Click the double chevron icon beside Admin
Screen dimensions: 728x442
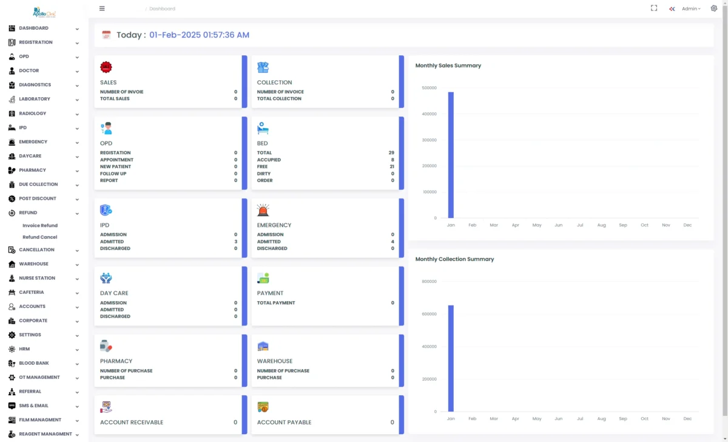coord(672,9)
